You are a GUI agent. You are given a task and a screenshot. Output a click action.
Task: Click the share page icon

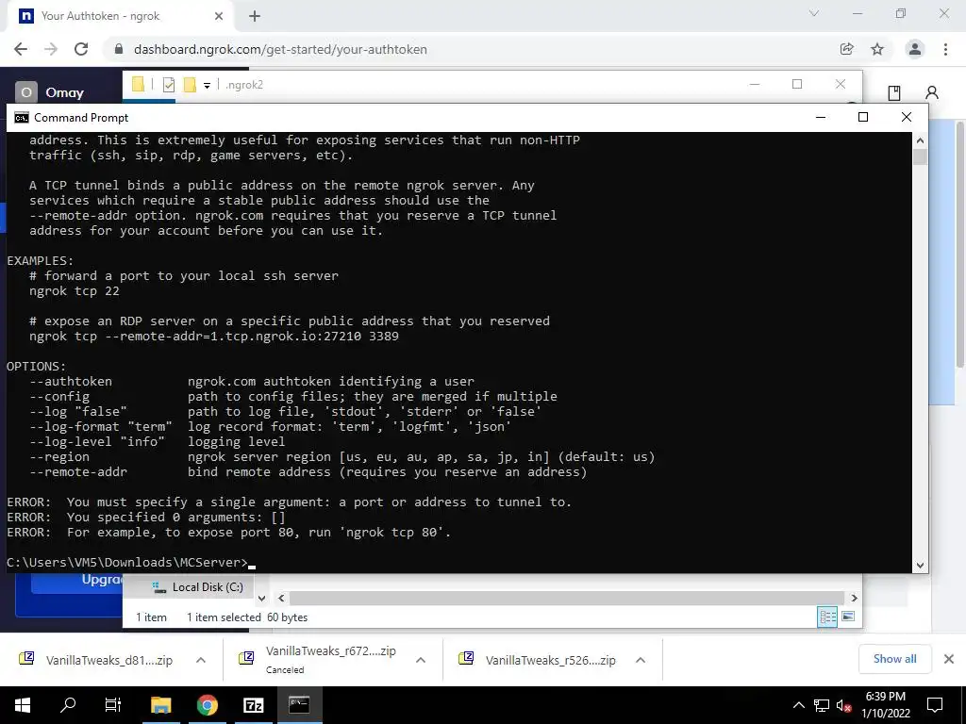846,49
